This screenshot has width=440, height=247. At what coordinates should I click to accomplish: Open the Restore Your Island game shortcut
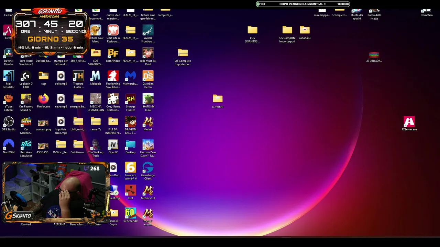point(96,31)
